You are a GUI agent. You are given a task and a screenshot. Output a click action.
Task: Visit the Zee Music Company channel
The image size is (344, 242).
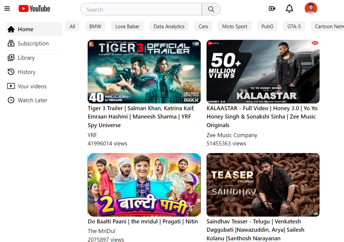232,135
